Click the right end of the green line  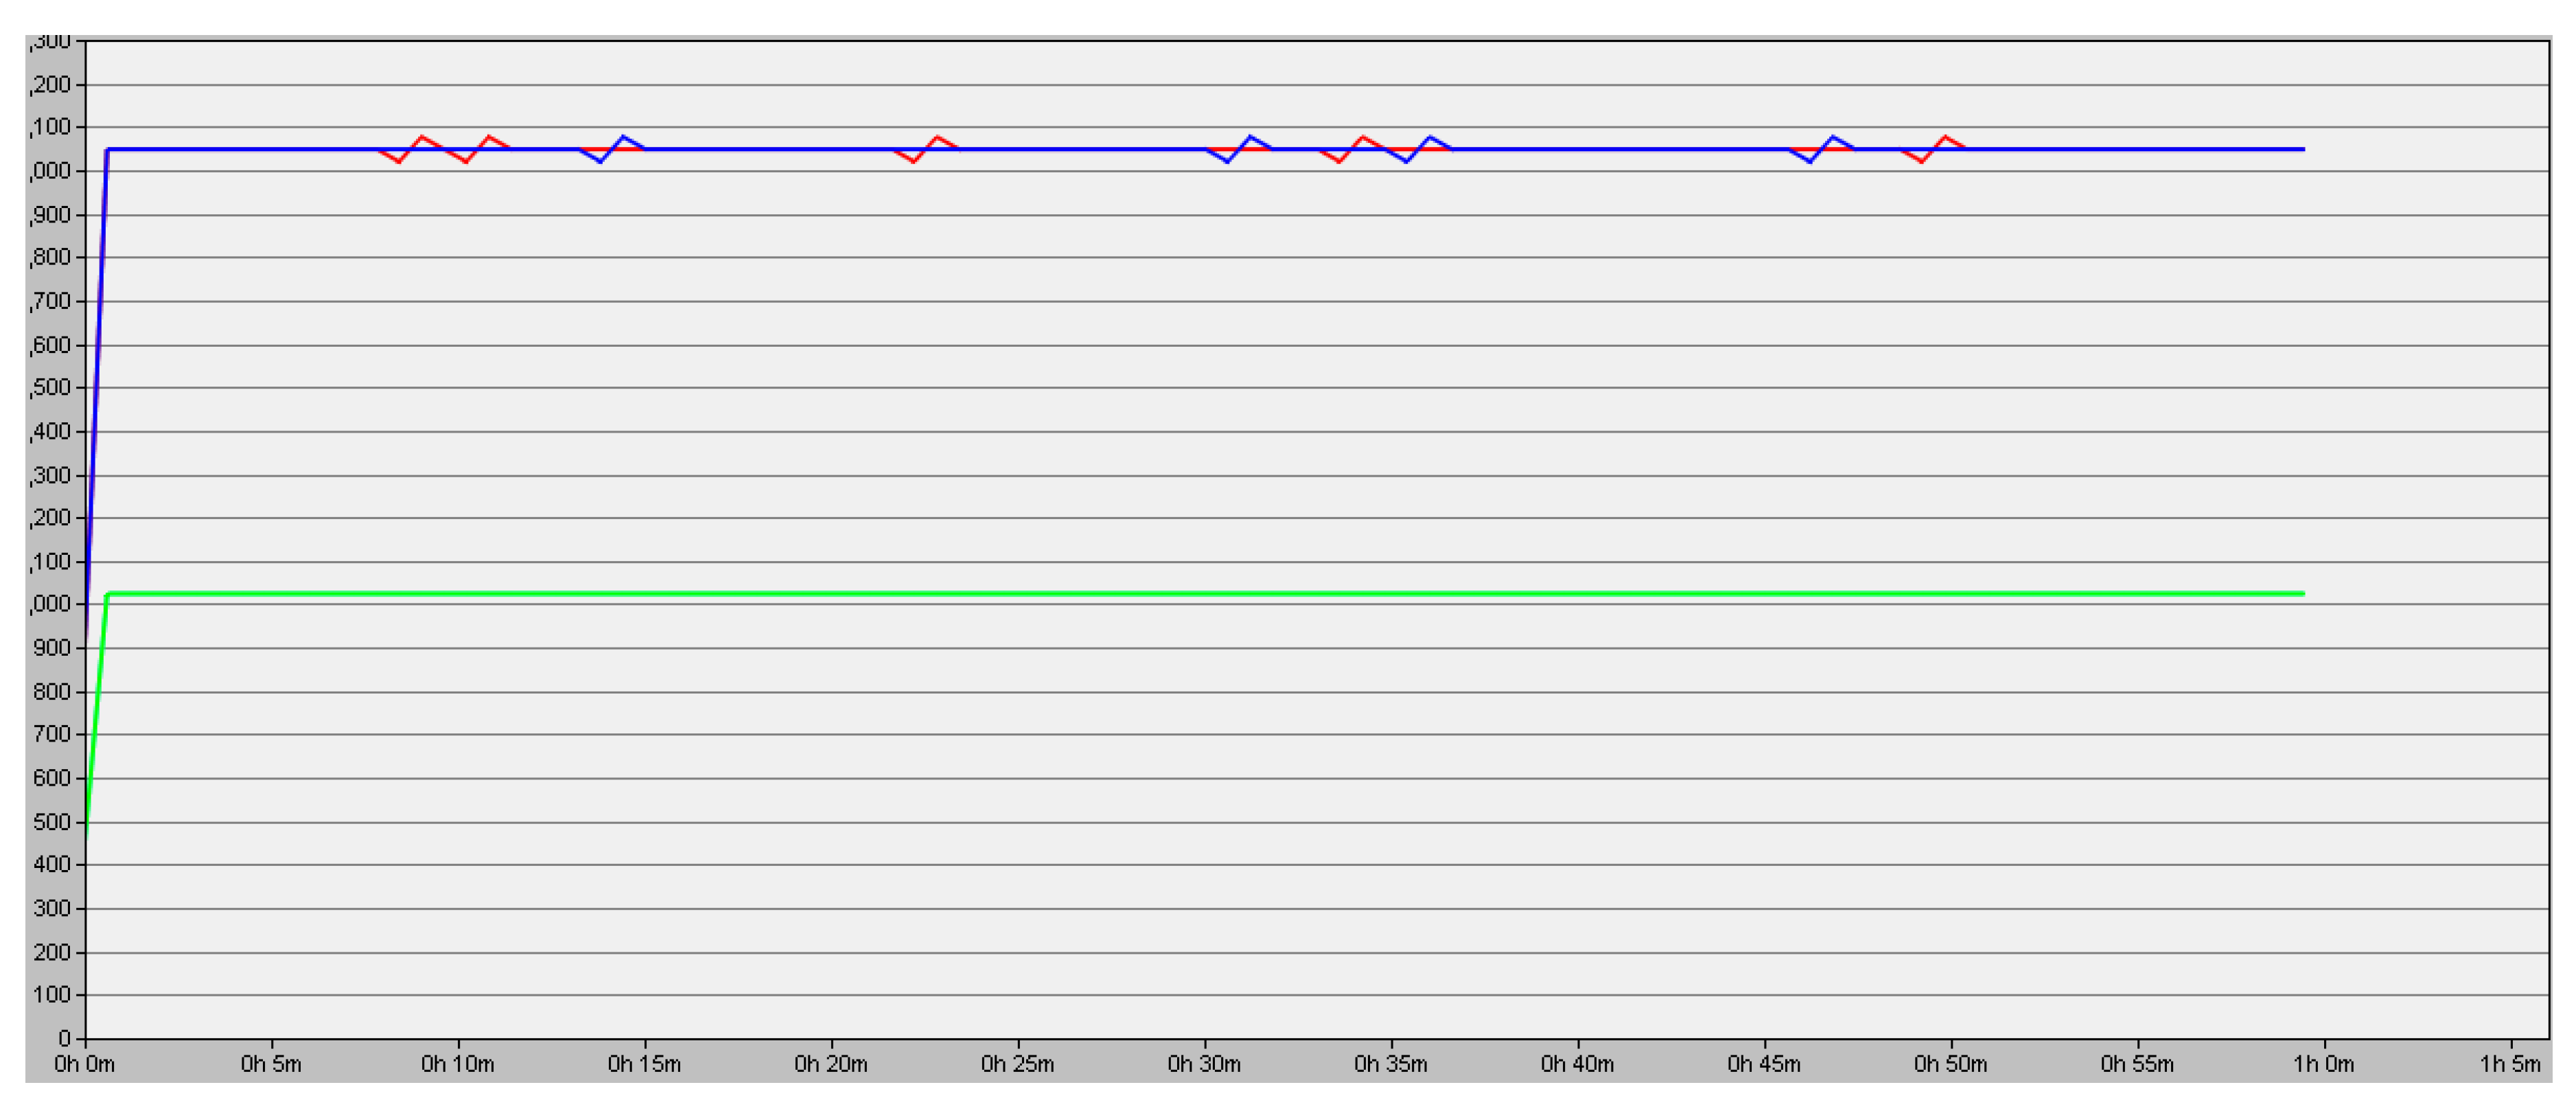click(2302, 594)
